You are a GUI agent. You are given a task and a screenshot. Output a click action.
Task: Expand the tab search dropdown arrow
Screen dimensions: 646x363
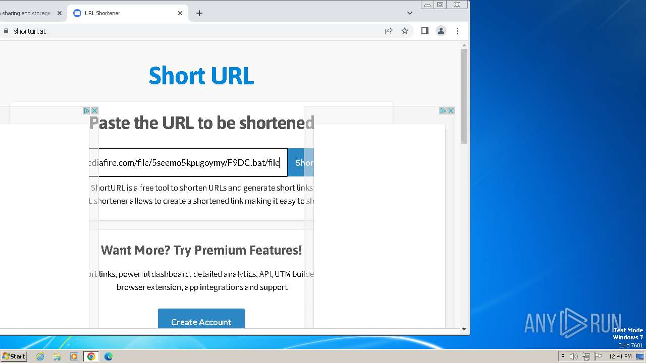[410, 13]
